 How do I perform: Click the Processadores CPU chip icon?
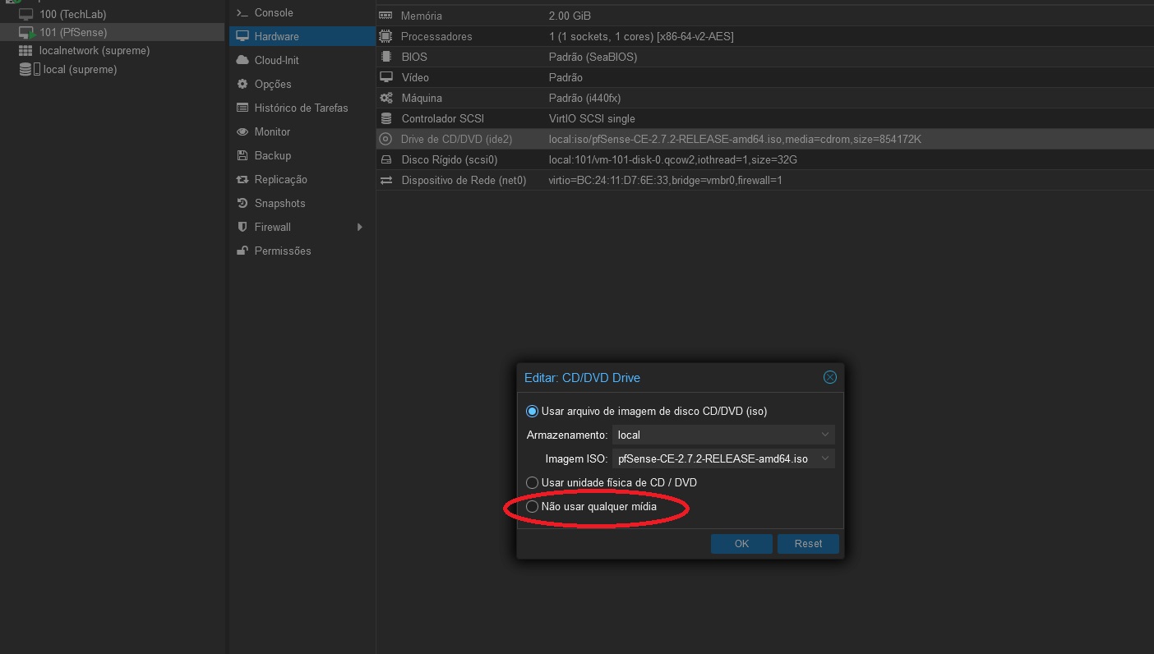385,36
